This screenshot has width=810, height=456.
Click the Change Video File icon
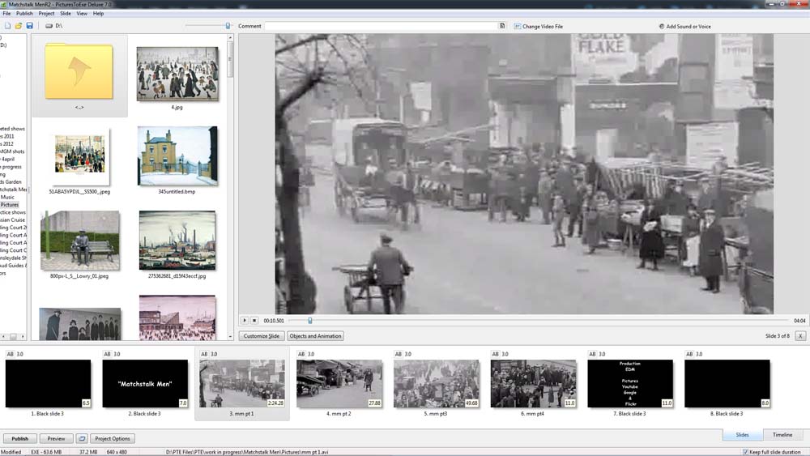pyautogui.click(x=517, y=26)
